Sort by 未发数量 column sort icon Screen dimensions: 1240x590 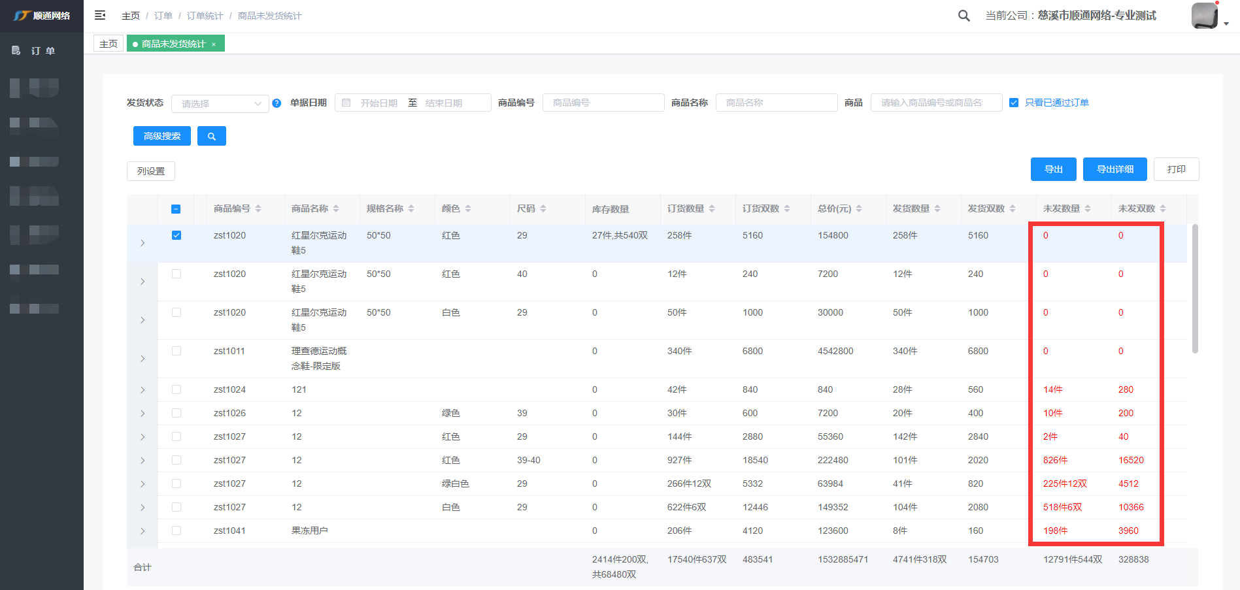[x=1088, y=208]
